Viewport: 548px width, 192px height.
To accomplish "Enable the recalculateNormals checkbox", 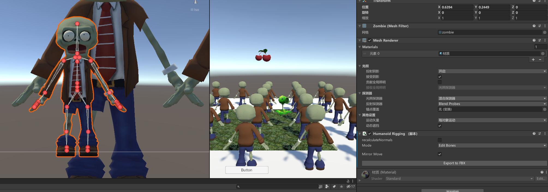I will 440,140.
